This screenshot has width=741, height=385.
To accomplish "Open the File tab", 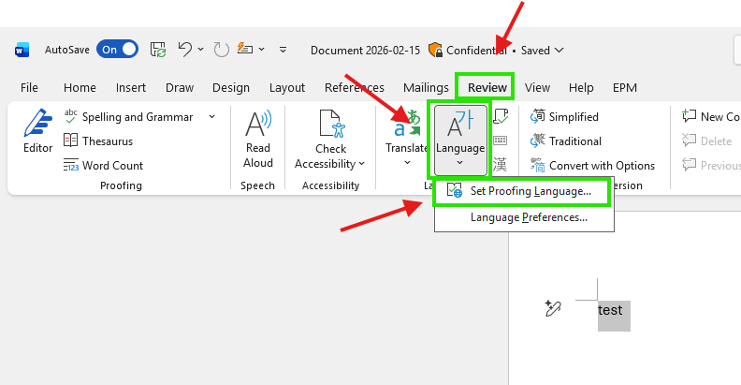I will pos(29,87).
